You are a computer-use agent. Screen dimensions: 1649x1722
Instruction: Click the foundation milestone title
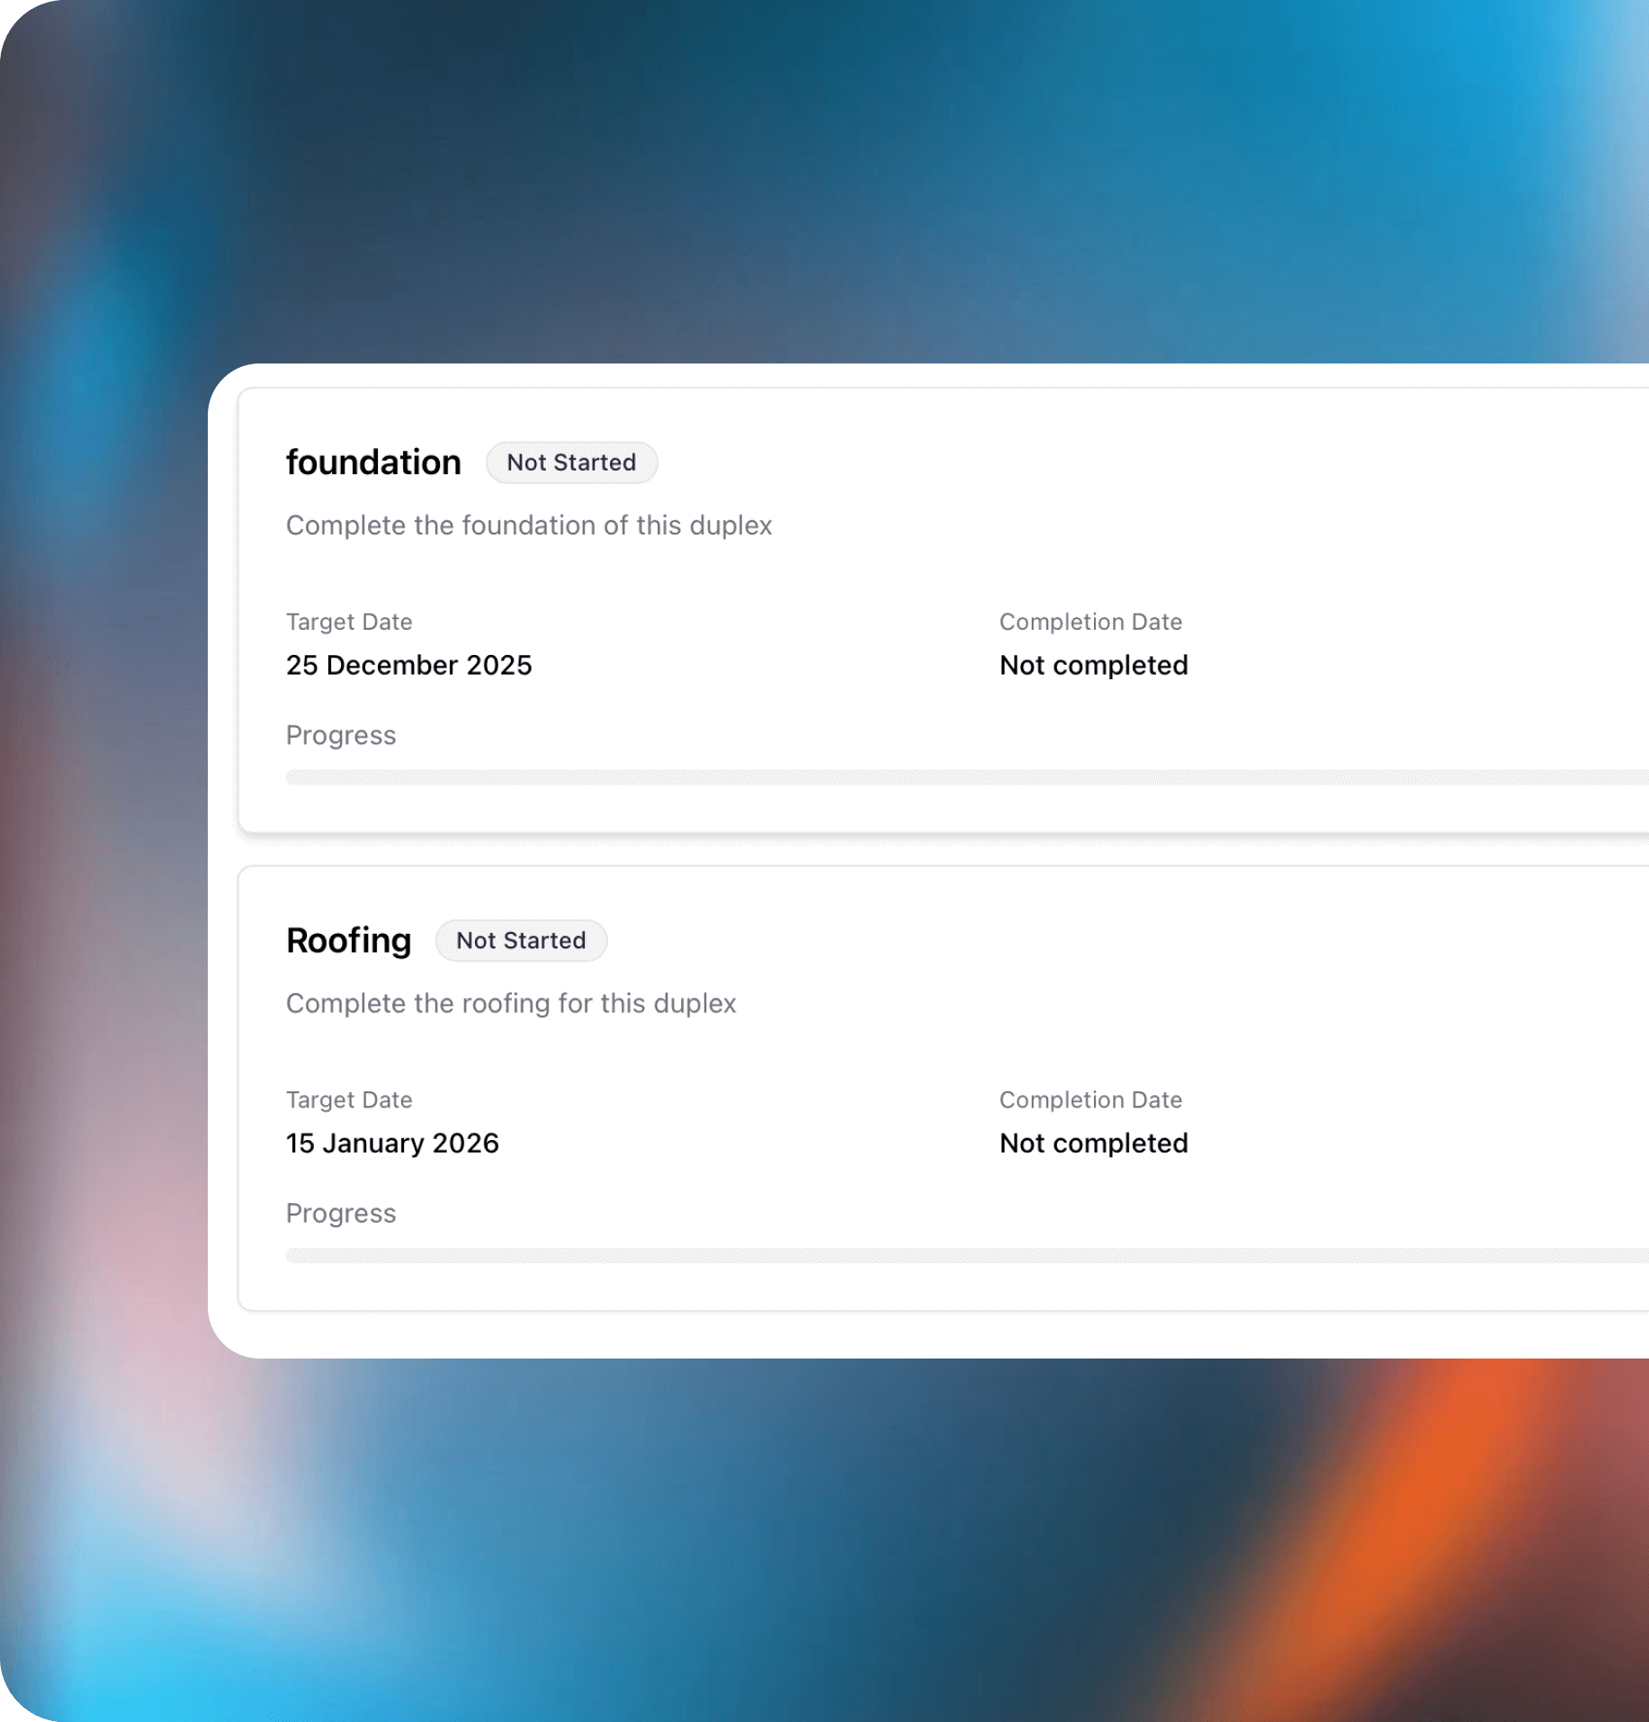click(x=373, y=462)
